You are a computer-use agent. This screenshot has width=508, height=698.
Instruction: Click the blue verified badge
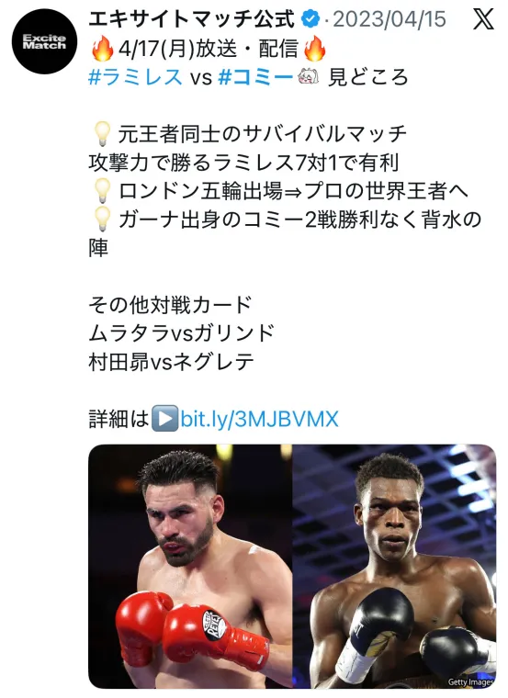[310, 19]
